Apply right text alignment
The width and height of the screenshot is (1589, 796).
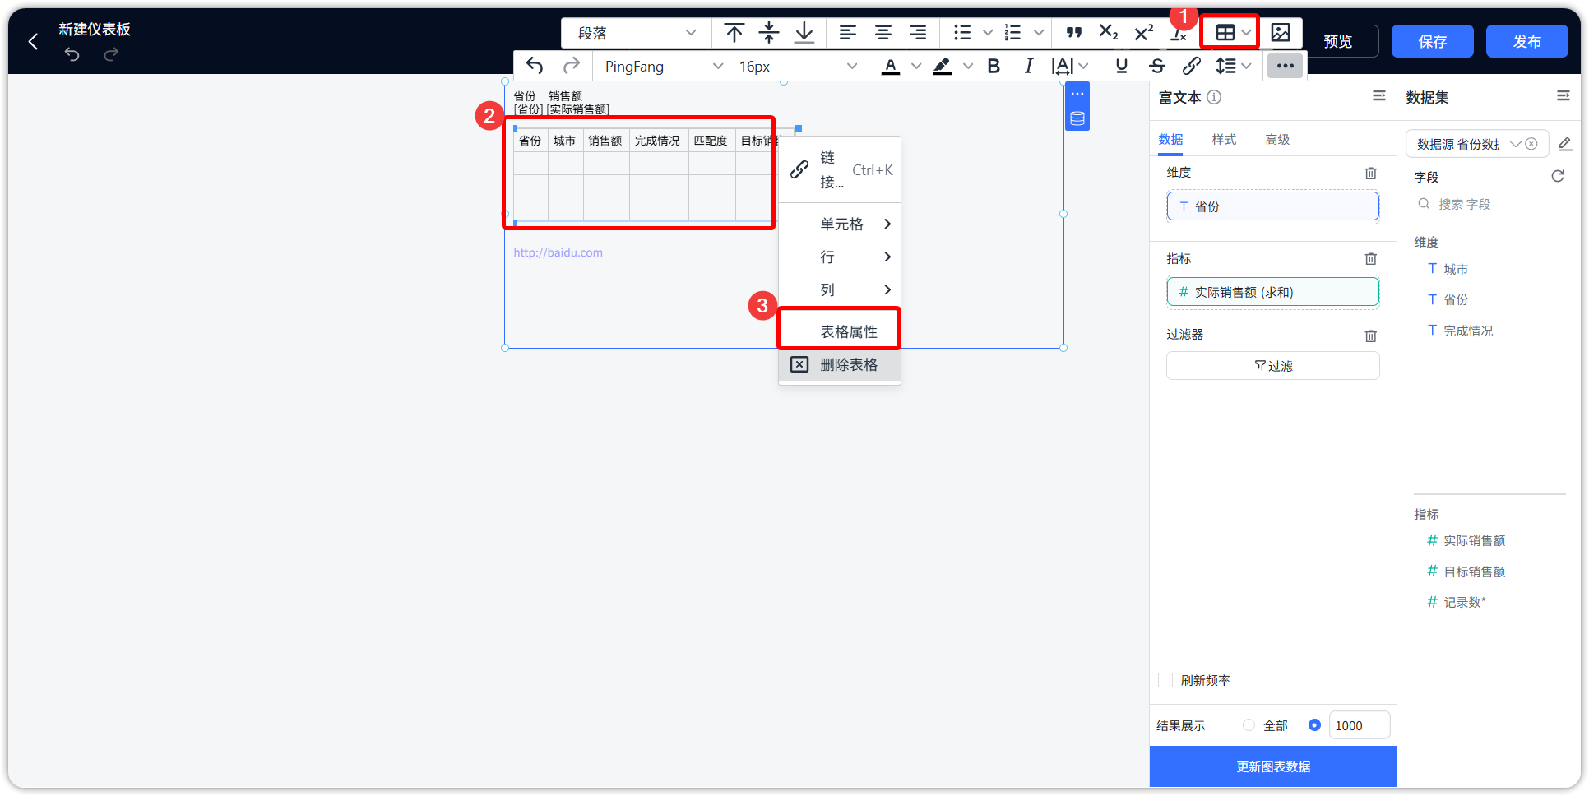pos(918,33)
